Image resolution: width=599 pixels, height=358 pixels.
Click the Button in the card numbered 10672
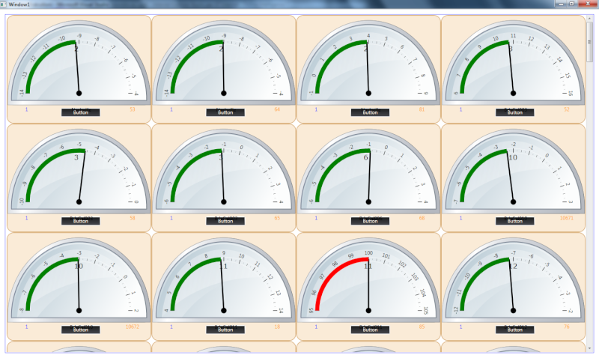[81, 330]
